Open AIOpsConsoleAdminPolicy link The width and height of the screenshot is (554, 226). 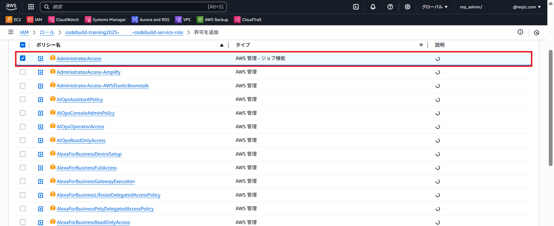86,113
